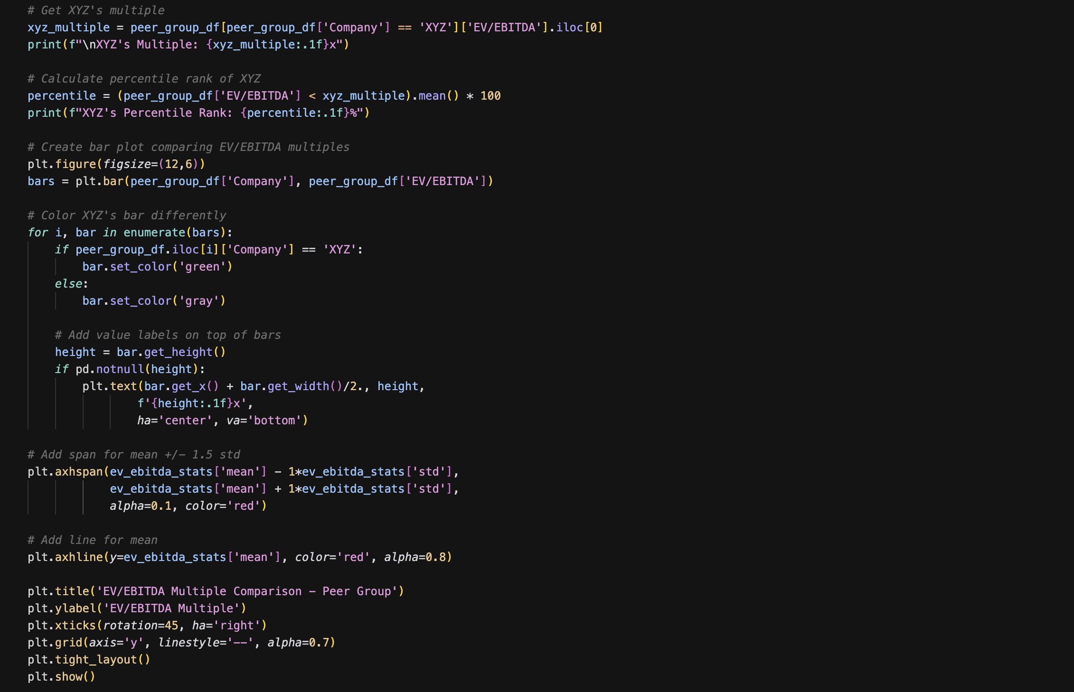Screen dimensions: 1074x692
Task: Click the xyz_multiple variable assignment line
Action: pyautogui.click(x=68, y=28)
